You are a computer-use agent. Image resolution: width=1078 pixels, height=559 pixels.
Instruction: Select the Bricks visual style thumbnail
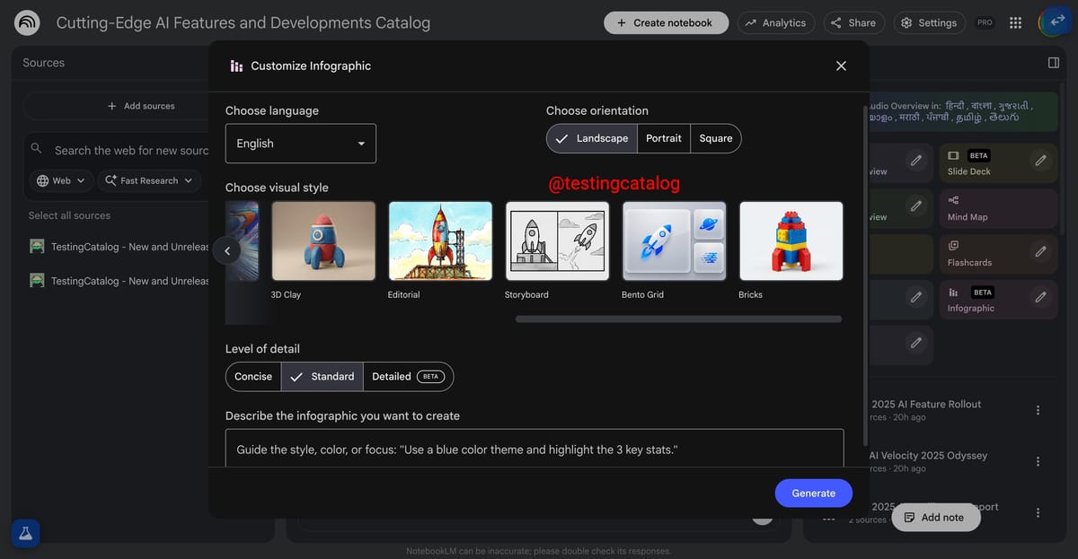(791, 240)
